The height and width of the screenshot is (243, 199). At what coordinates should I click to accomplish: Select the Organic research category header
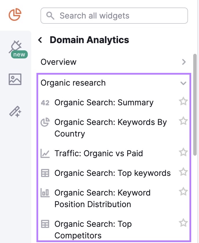pyautogui.click(x=113, y=83)
